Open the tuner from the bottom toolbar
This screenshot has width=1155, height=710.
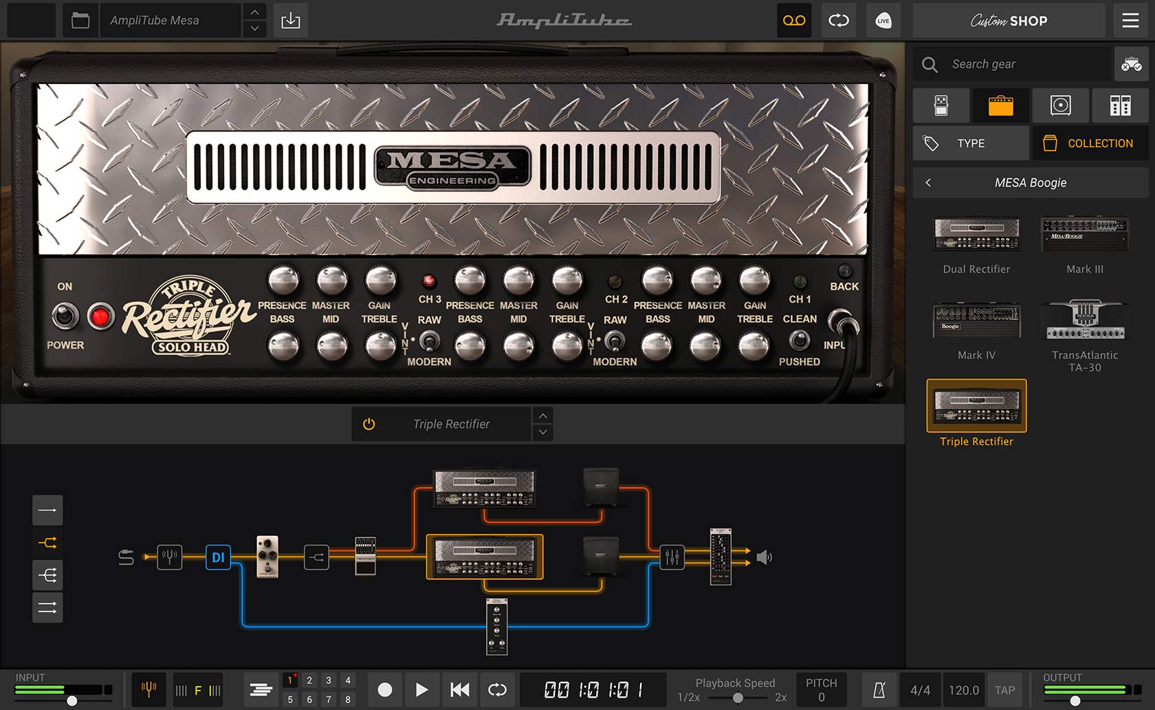point(148,689)
